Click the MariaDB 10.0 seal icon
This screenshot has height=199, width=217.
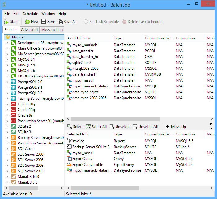coord(13,177)
